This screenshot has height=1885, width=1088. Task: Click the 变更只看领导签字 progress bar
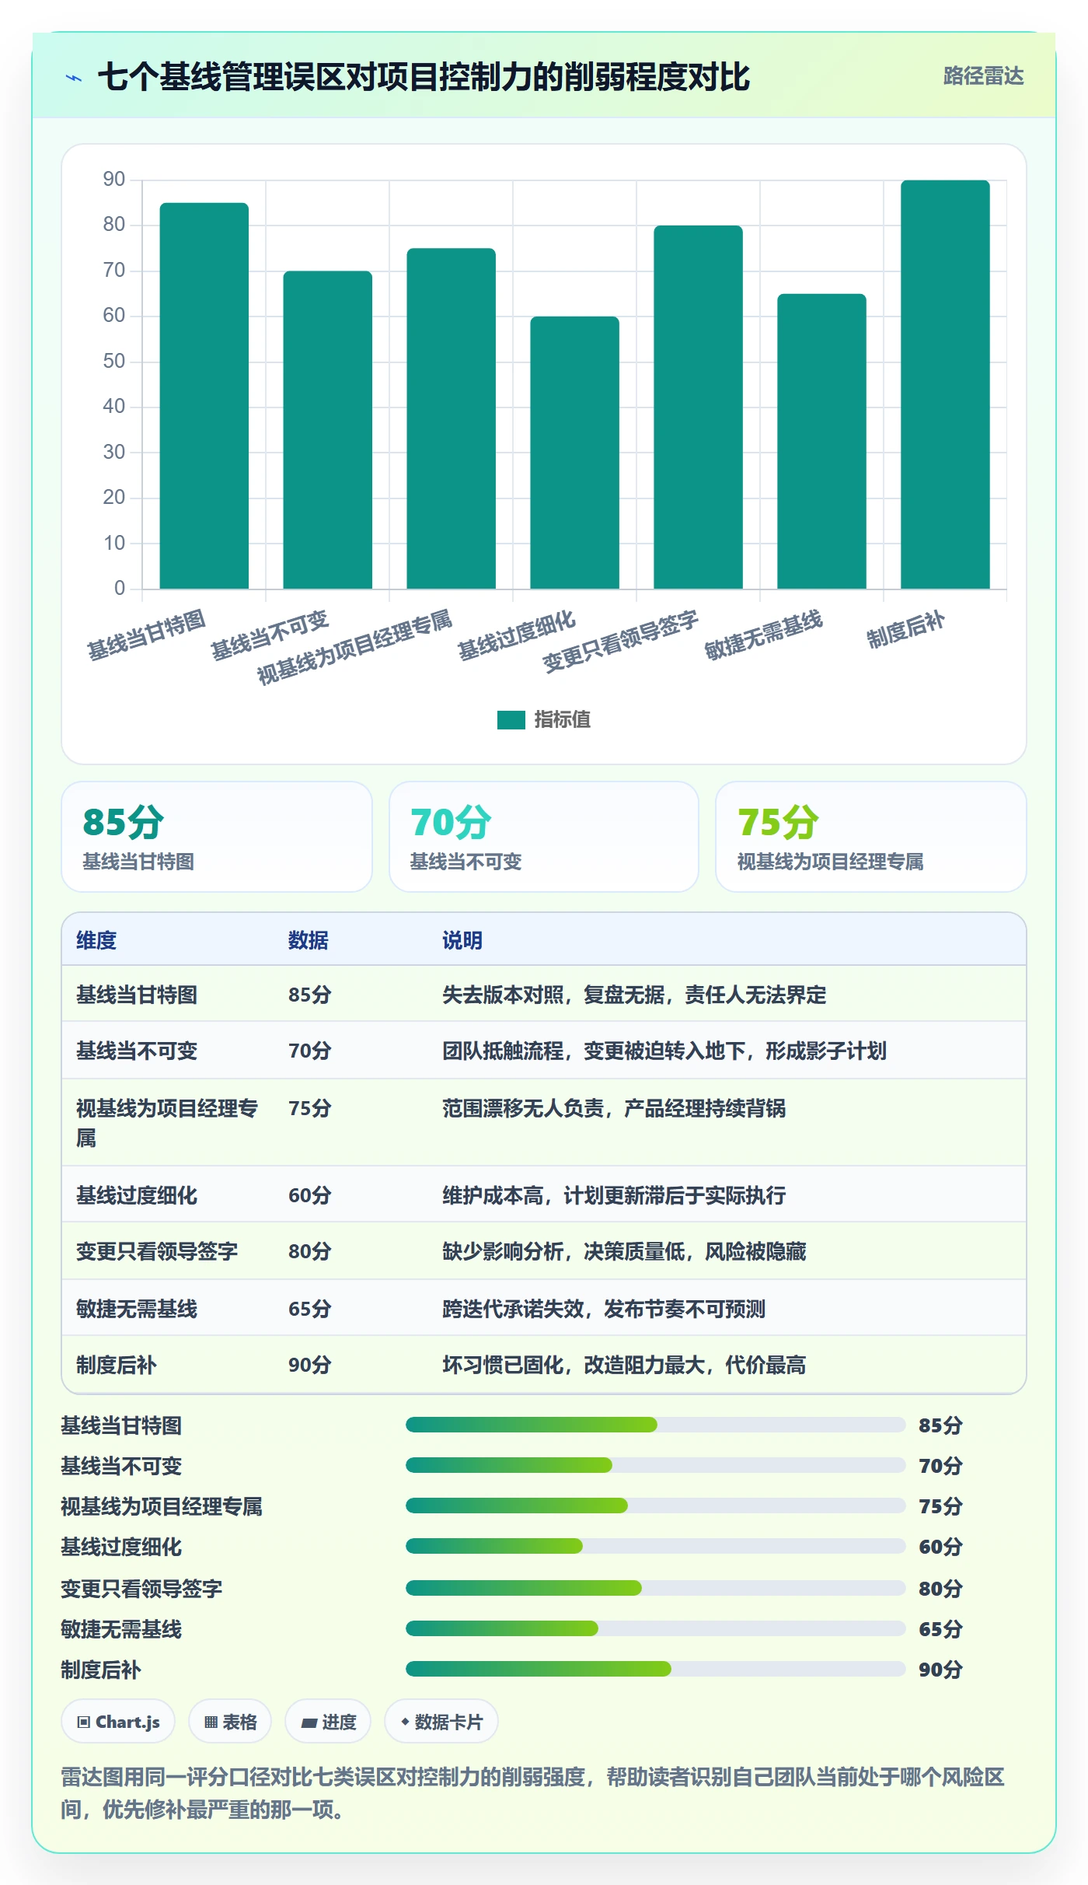click(655, 1588)
